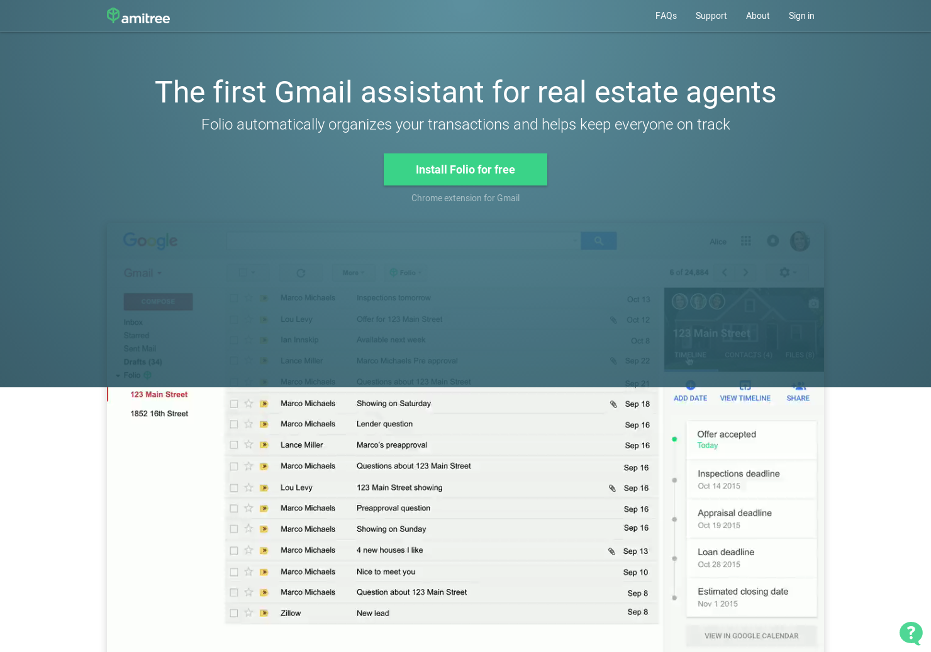This screenshot has width=931, height=652.
Task: Star the Showing on Saturday email
Action: coord(248,404)
